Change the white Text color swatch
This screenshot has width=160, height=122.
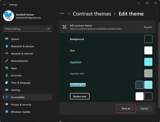click(x=148, y=50)
